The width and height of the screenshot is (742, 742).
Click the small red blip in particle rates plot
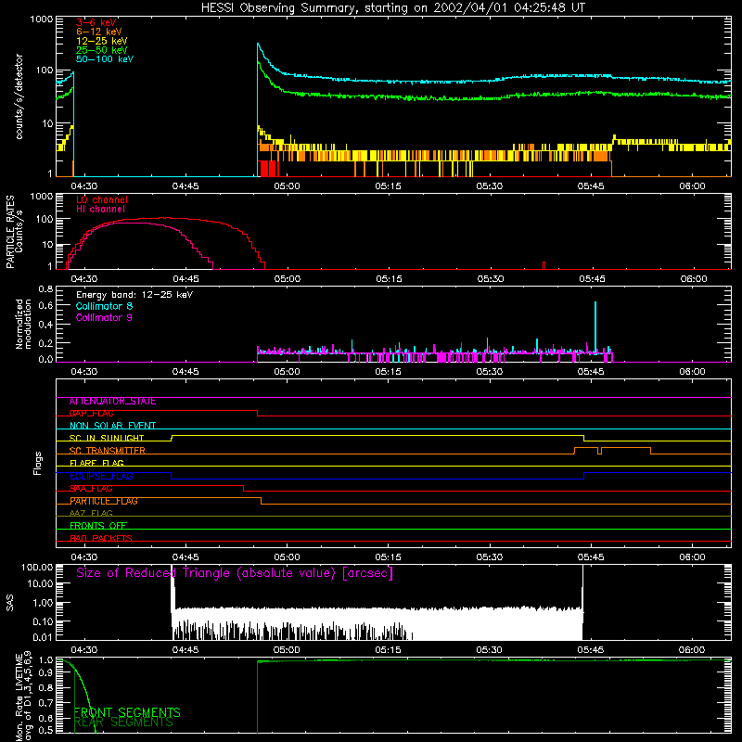pos(544,265)
